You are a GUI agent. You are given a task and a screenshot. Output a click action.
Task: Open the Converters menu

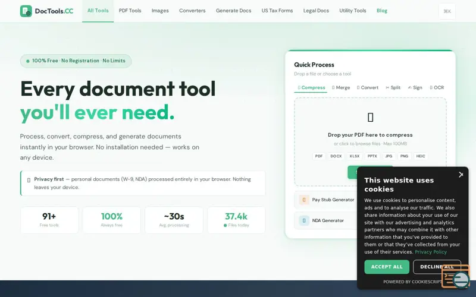coord(192,11)
